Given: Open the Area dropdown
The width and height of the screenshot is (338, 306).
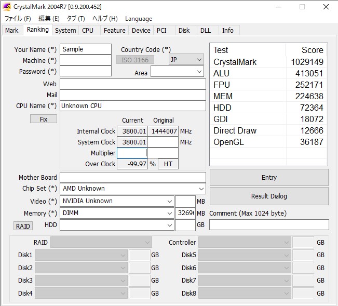Looking at the screenshot, I should click(x=177, y=71).
